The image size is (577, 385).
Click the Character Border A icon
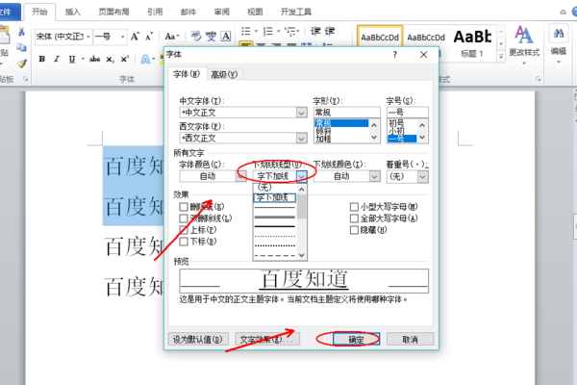tap(226, 37)
